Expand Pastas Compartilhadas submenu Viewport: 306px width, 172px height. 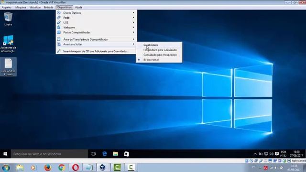coord(97,32)
